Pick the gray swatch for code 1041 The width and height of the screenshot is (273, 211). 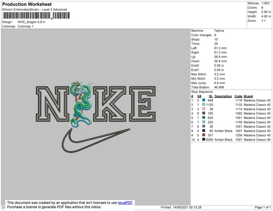(x=204, y=126)
